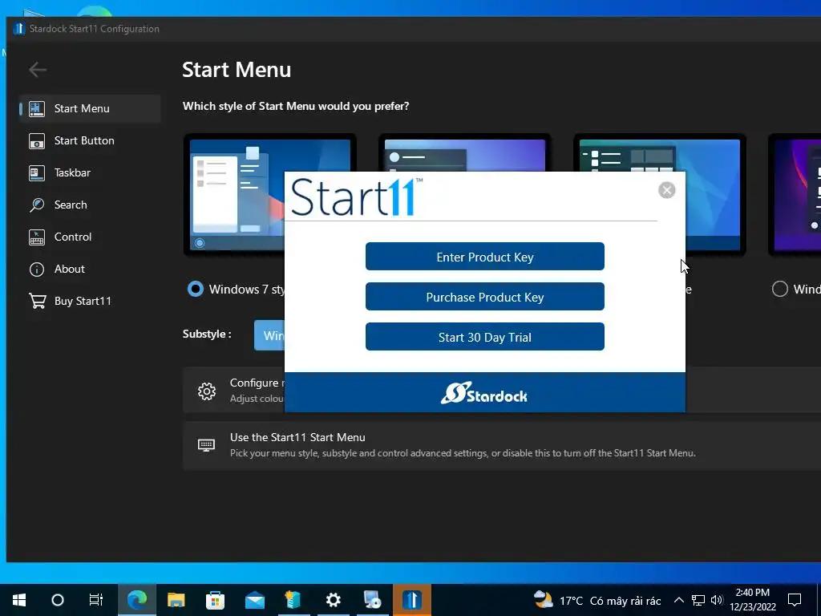Start the 30 Day Trial

485,337
